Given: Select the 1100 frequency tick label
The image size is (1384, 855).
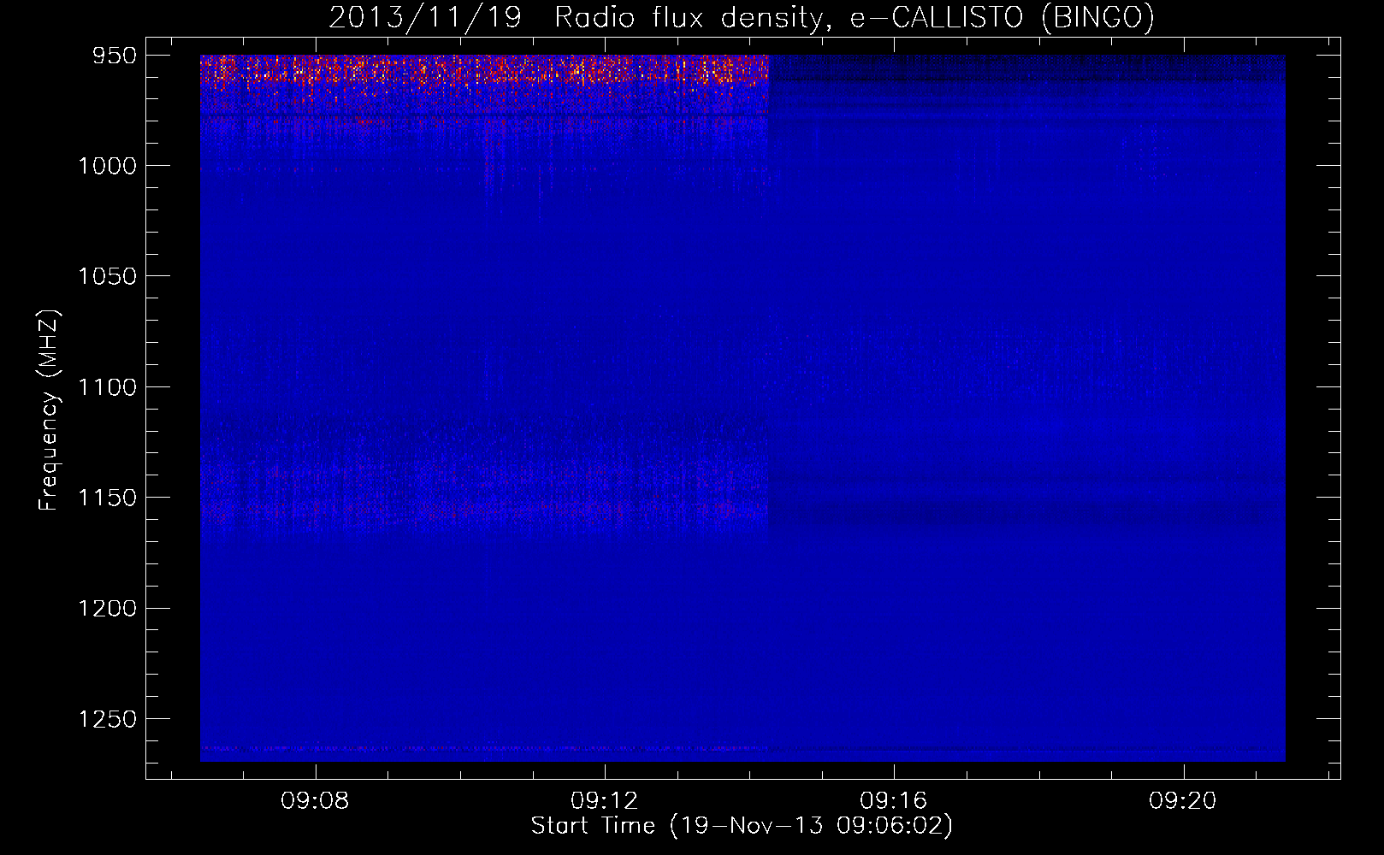Looking at the screenshot, I should coord(107,387).
